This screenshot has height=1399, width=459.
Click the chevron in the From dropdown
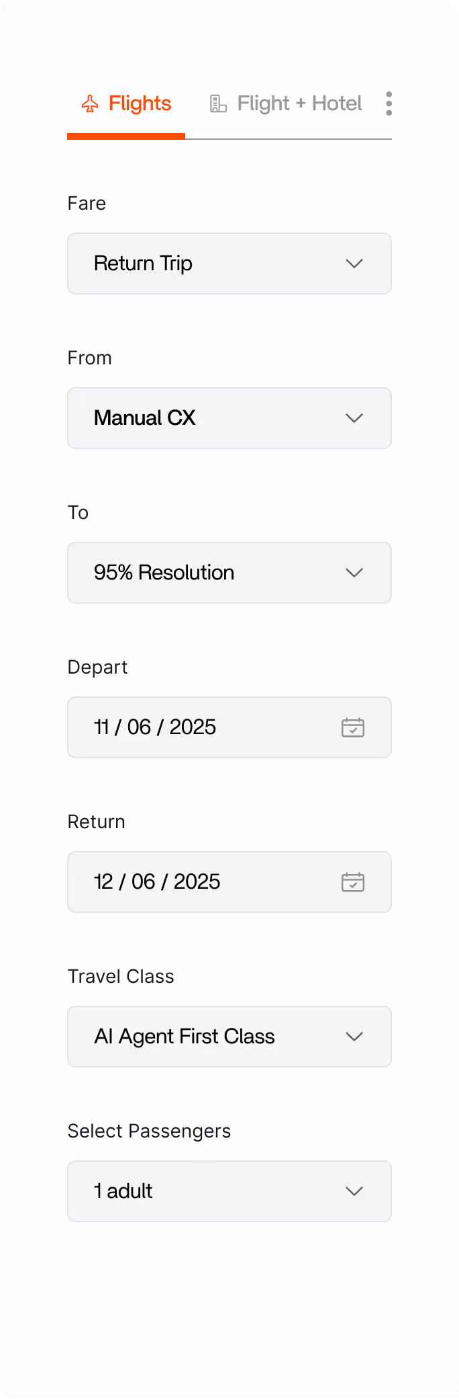[x=354, y=418]
